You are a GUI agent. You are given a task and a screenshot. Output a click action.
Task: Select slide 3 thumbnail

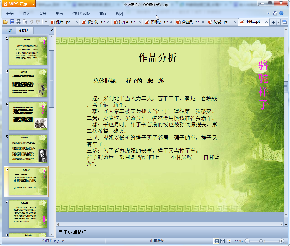point(28,83)
